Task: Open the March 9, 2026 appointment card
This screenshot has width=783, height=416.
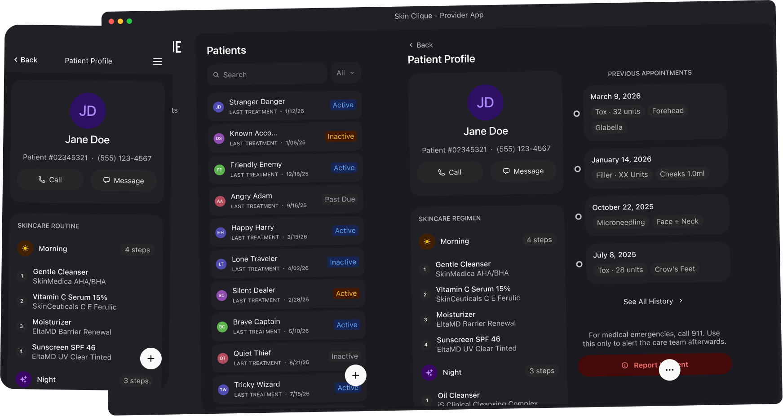Action: pyautogui.click(x=655, y=111)
